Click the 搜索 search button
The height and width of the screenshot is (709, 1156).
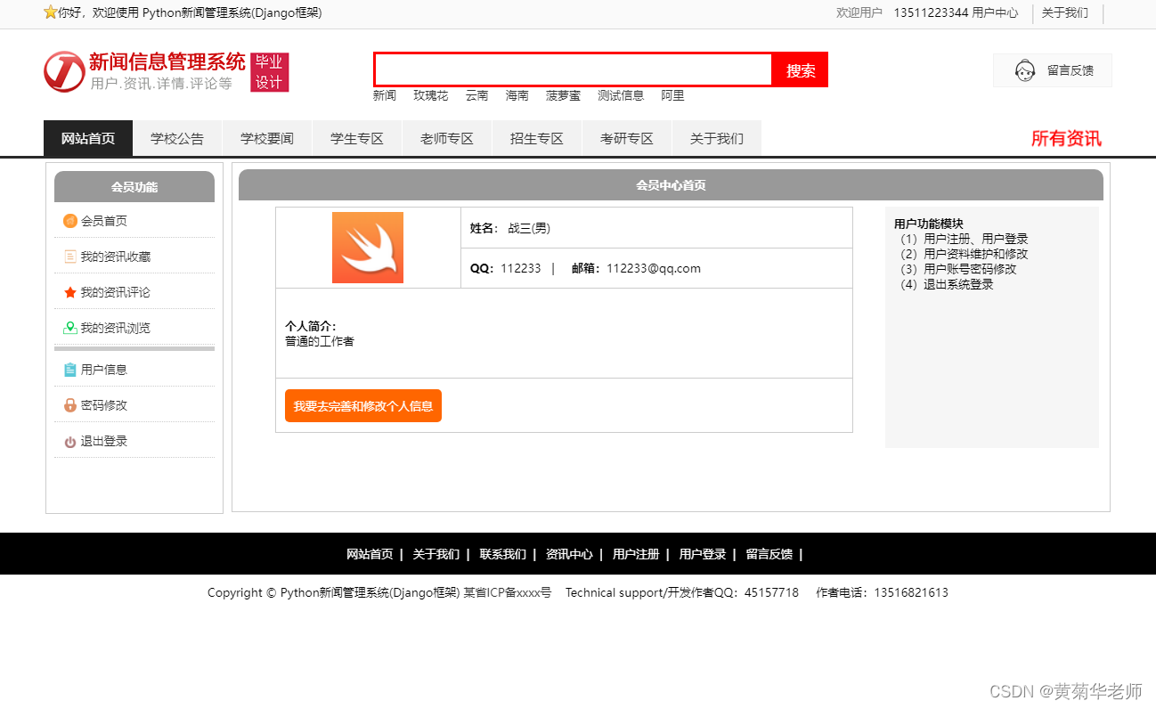pos(799,69)
